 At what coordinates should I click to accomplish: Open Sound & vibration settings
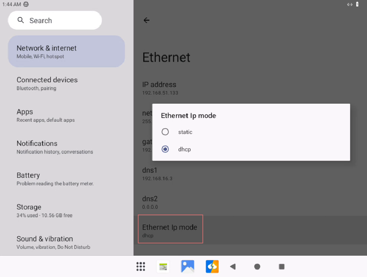click(x=66, y=242)
